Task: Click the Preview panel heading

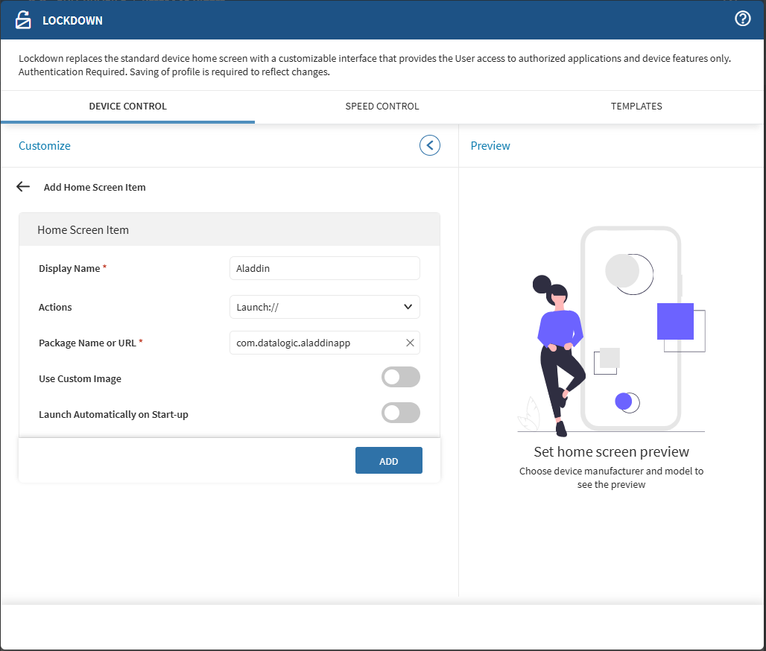Action: point(490,146)
